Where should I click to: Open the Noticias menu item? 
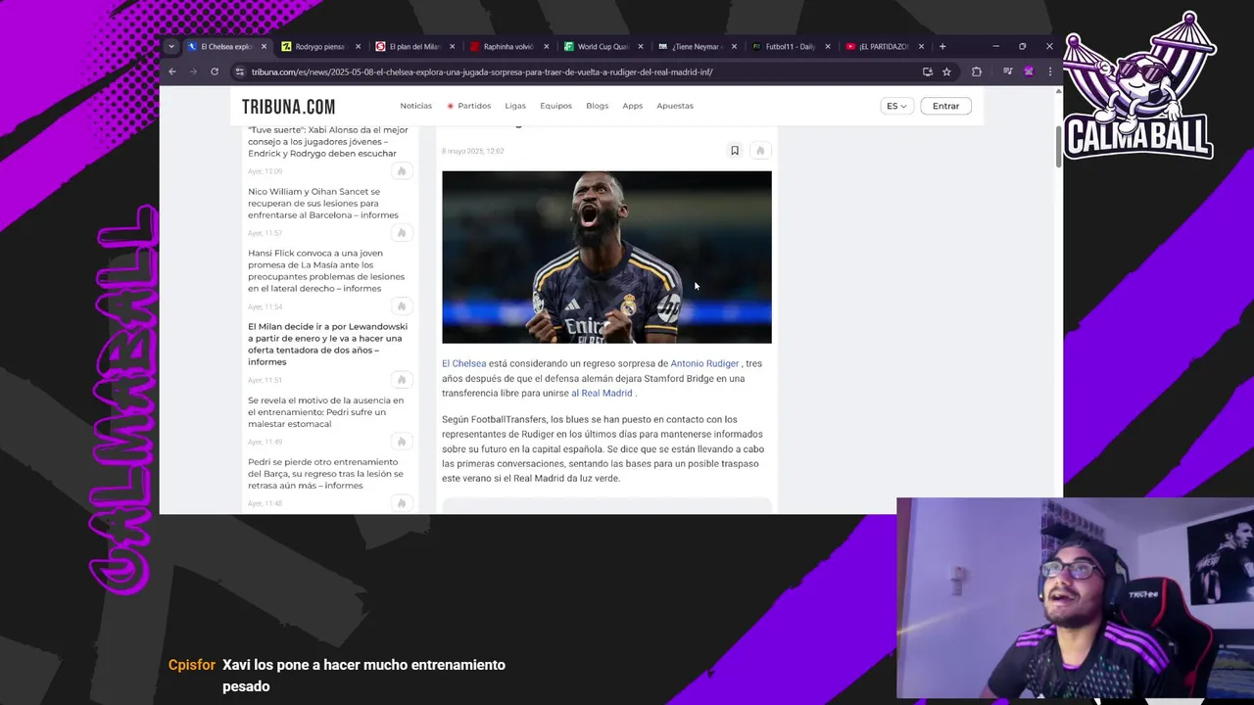pos(415,106)
